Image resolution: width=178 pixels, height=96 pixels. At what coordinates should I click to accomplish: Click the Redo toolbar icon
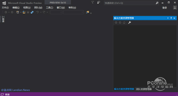[44, 12]
